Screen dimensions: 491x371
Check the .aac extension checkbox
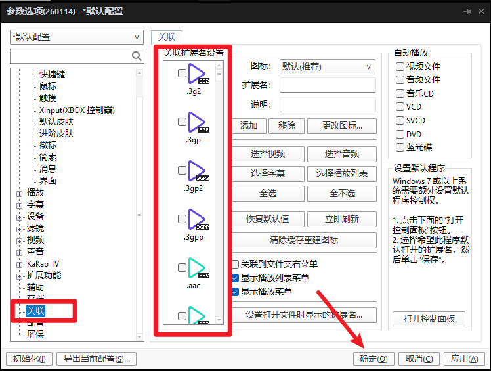coord(182,267)
